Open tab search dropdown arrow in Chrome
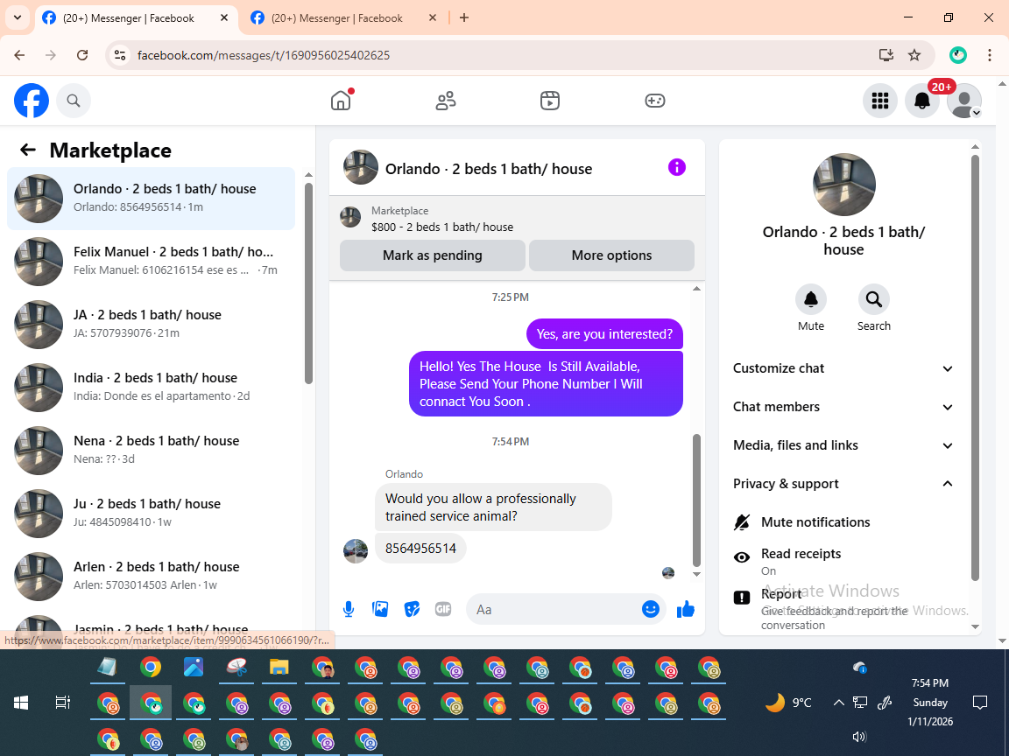Viewport: 1009px width, 756px height. click(x=18, y=17)
